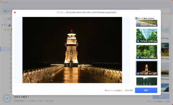
Task: Uncheck 7d12c9...5783.jpg thumbnail checkbox
Action: 138,41
